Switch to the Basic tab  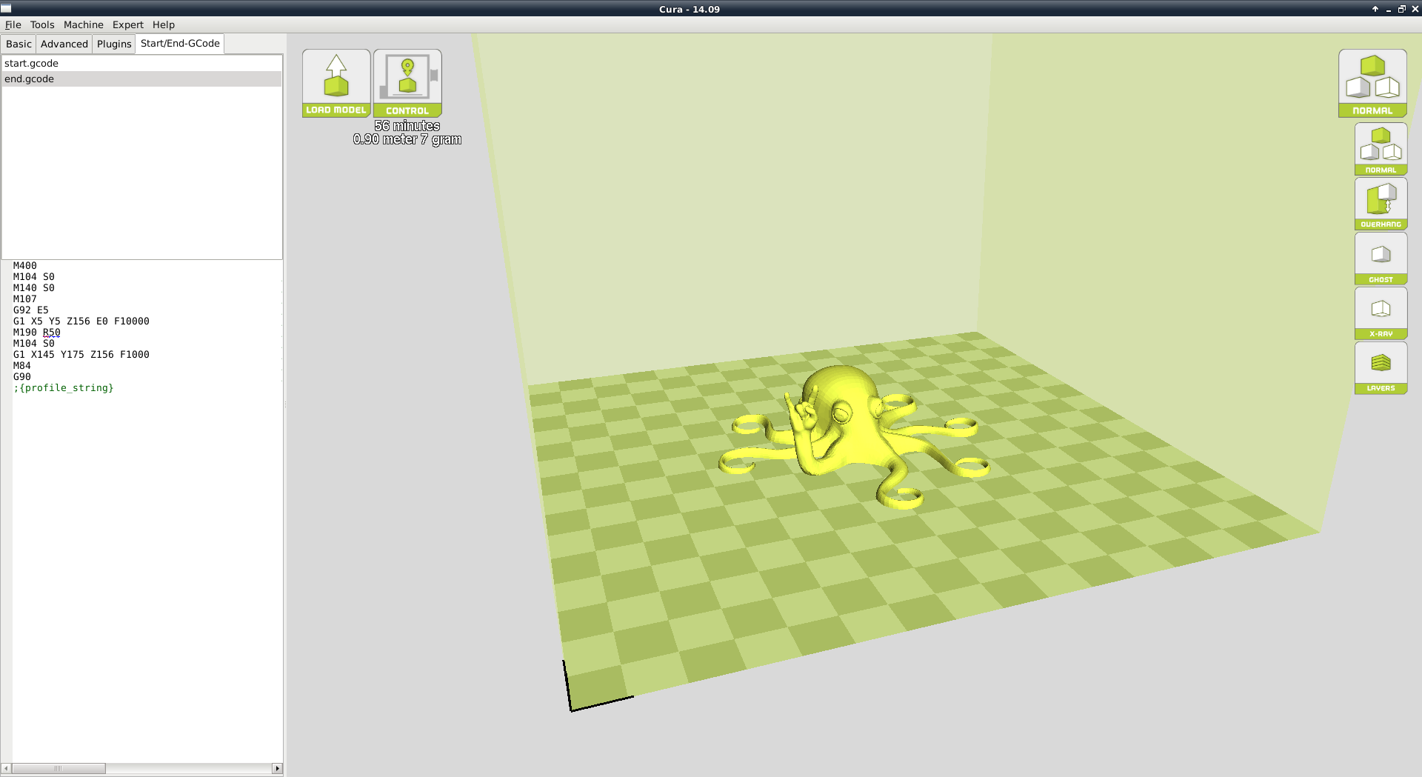[x=19, y=44]
